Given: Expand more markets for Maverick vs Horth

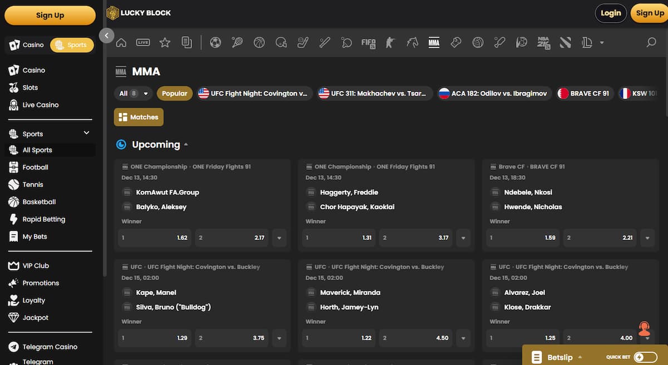Looking at the screenshot, I should (x=463, y=338).
